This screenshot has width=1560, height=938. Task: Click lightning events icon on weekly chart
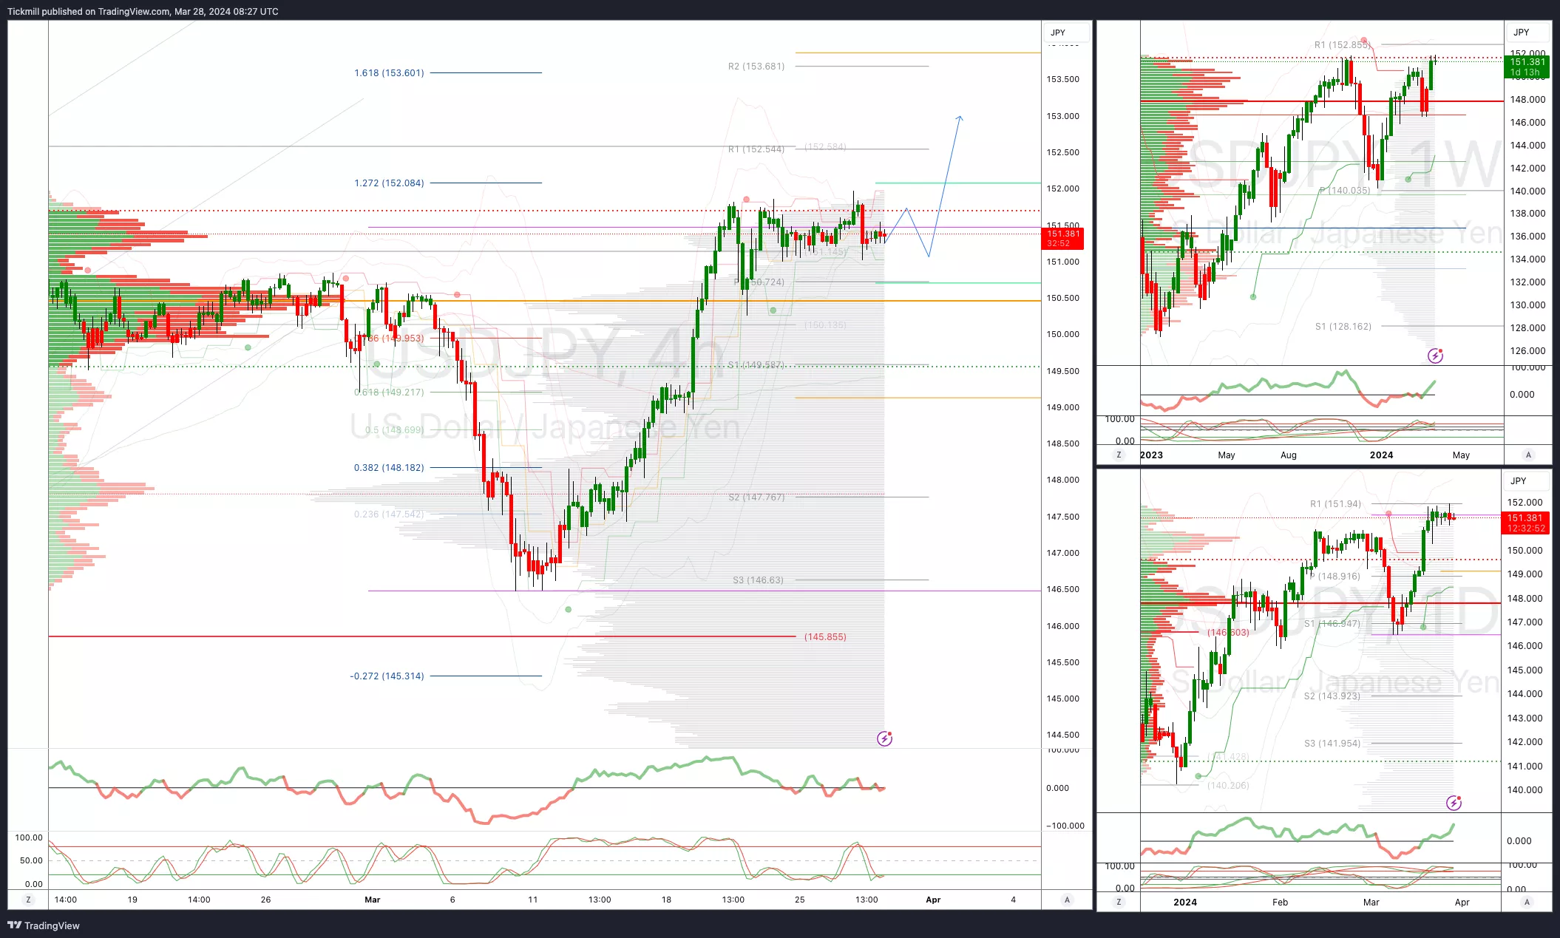[1435, 356]
